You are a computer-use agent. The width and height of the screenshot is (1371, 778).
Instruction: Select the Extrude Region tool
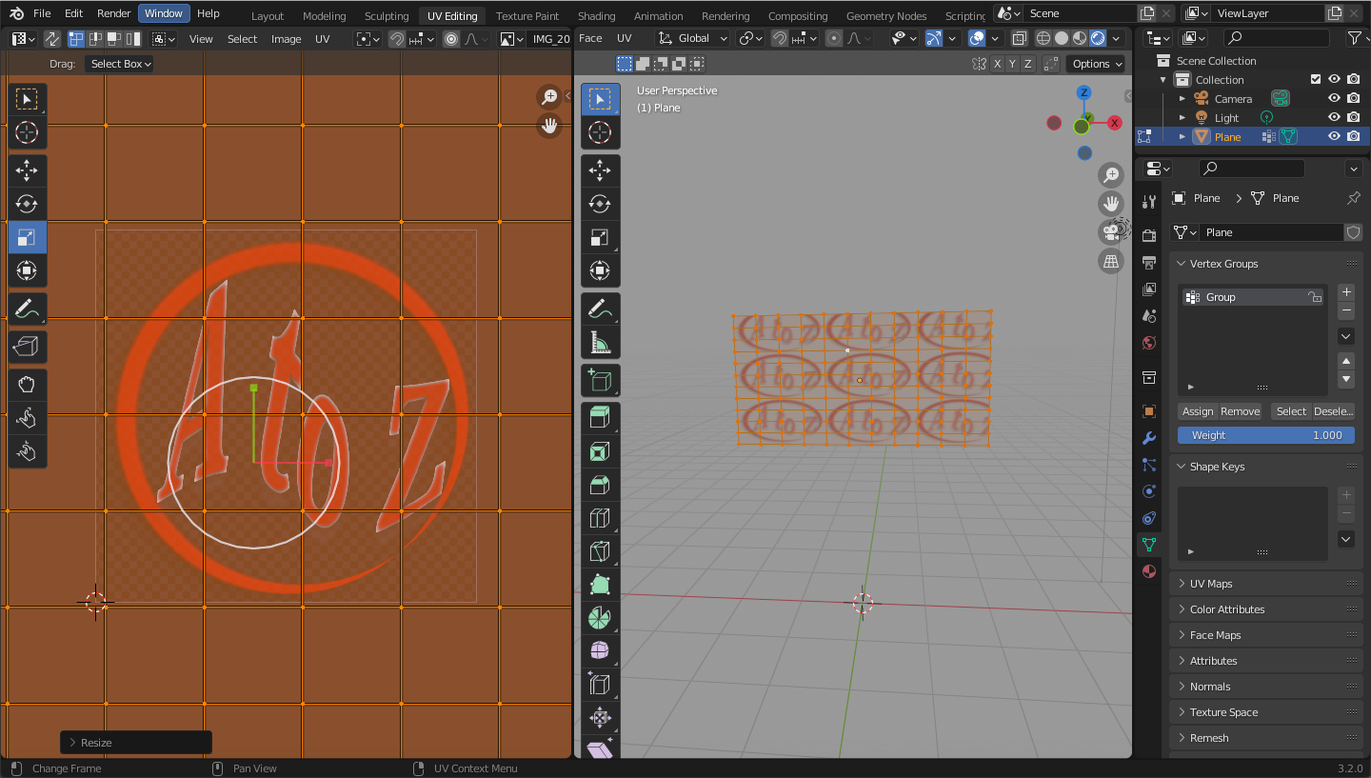(x=600, y=418)
